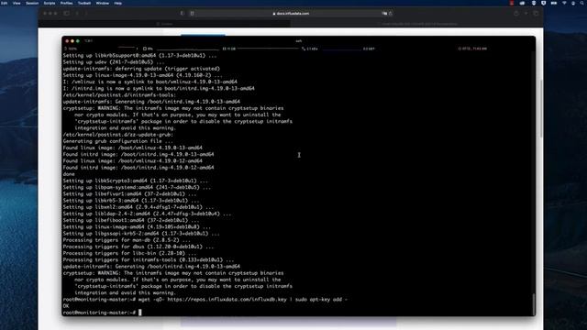Image resolution: width=587 pixels, height=330 pixels.
Task: Select the second Safari tab
Action: [417, 24]
